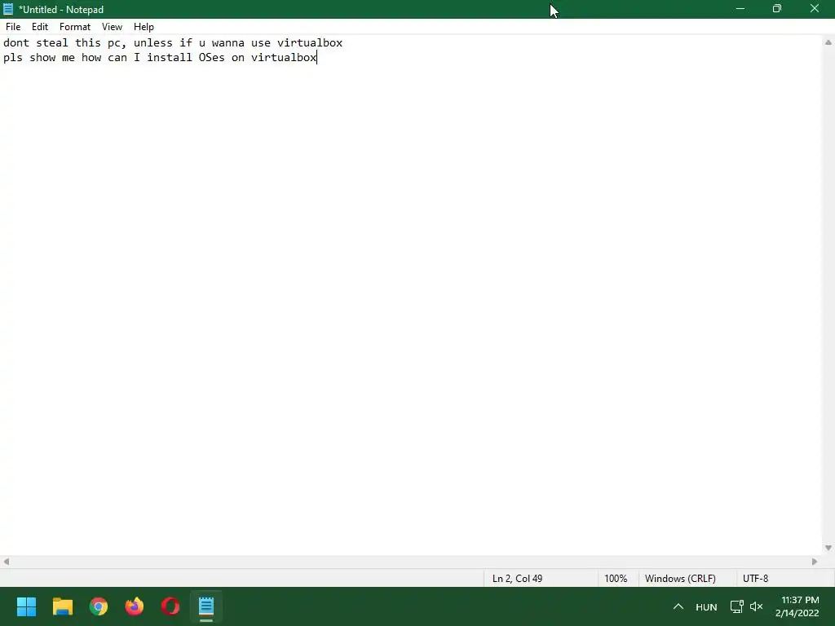The width and height of the screenshot is (835, 626).
Task: Open the Edit menu
Action: pyautogui.click(x=40, y=27)
